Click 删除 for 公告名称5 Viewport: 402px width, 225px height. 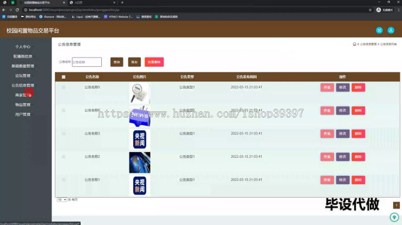click(358, 87)
